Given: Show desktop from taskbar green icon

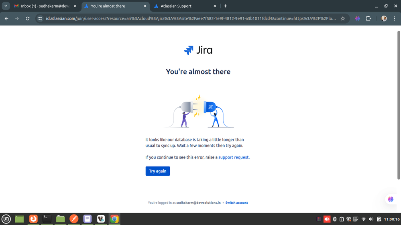Looking at the screenshot, I should point(19,219).
